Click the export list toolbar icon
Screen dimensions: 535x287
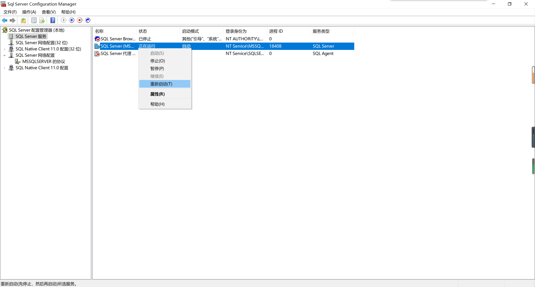click(42, 20)
